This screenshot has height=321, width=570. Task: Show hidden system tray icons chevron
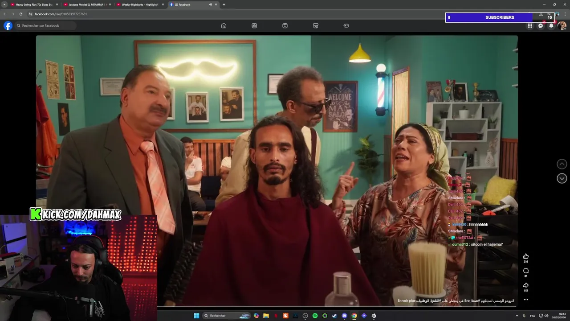(x=517, y=316)
